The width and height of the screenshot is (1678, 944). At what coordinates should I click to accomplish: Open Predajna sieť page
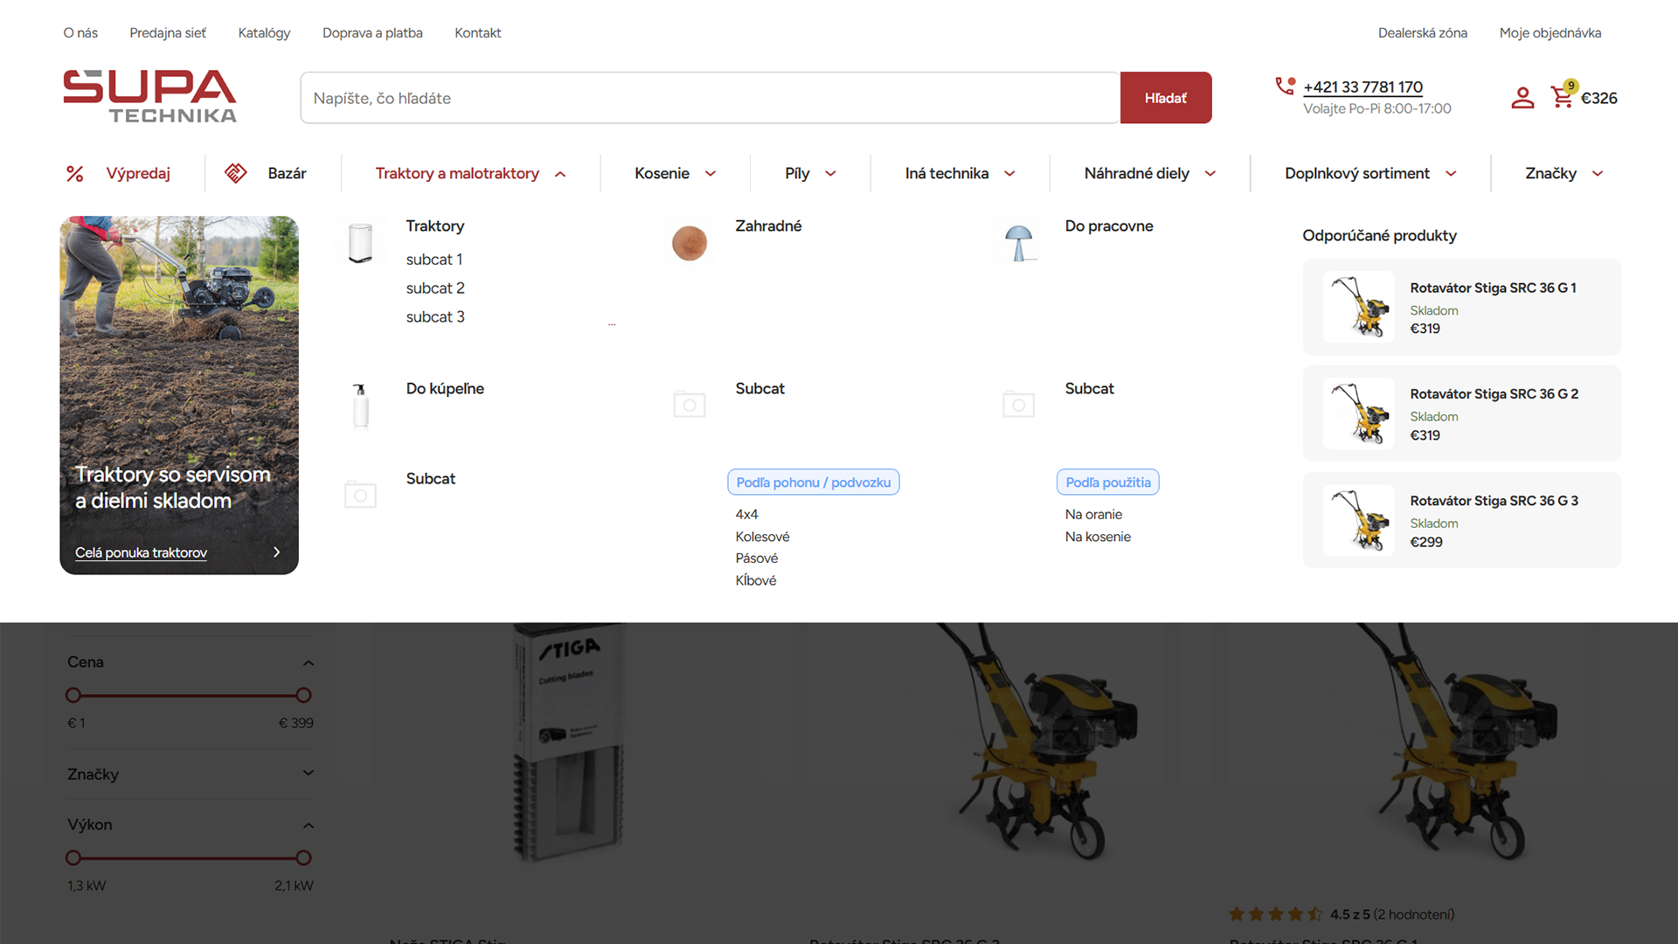pyautogui.click(x=168, y=33)
